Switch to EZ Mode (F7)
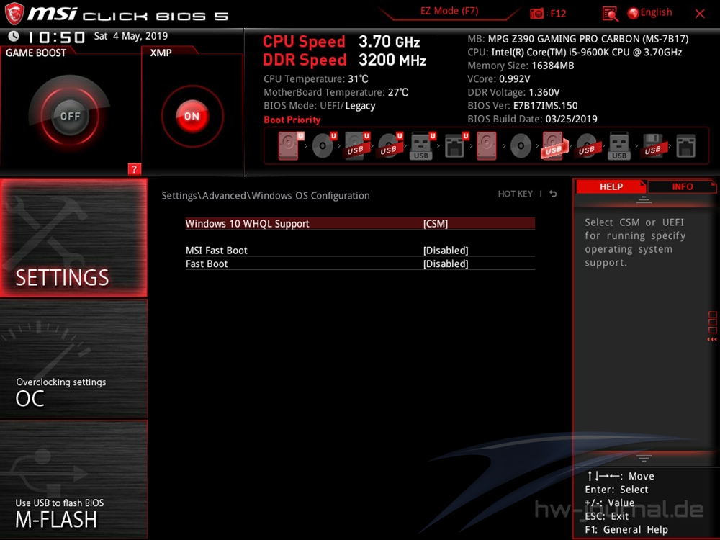 (x=449, y=11)
